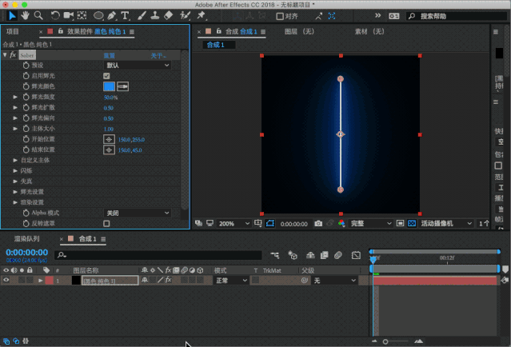This screenshot has width=511, height=347.
Task: Click the 重置 reset link for Saber
Action: click(109, 54)
